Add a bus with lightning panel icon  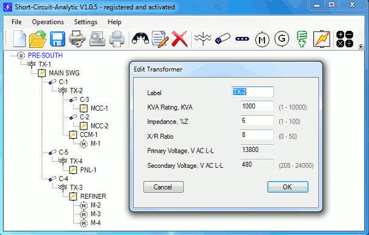(321, 39)
